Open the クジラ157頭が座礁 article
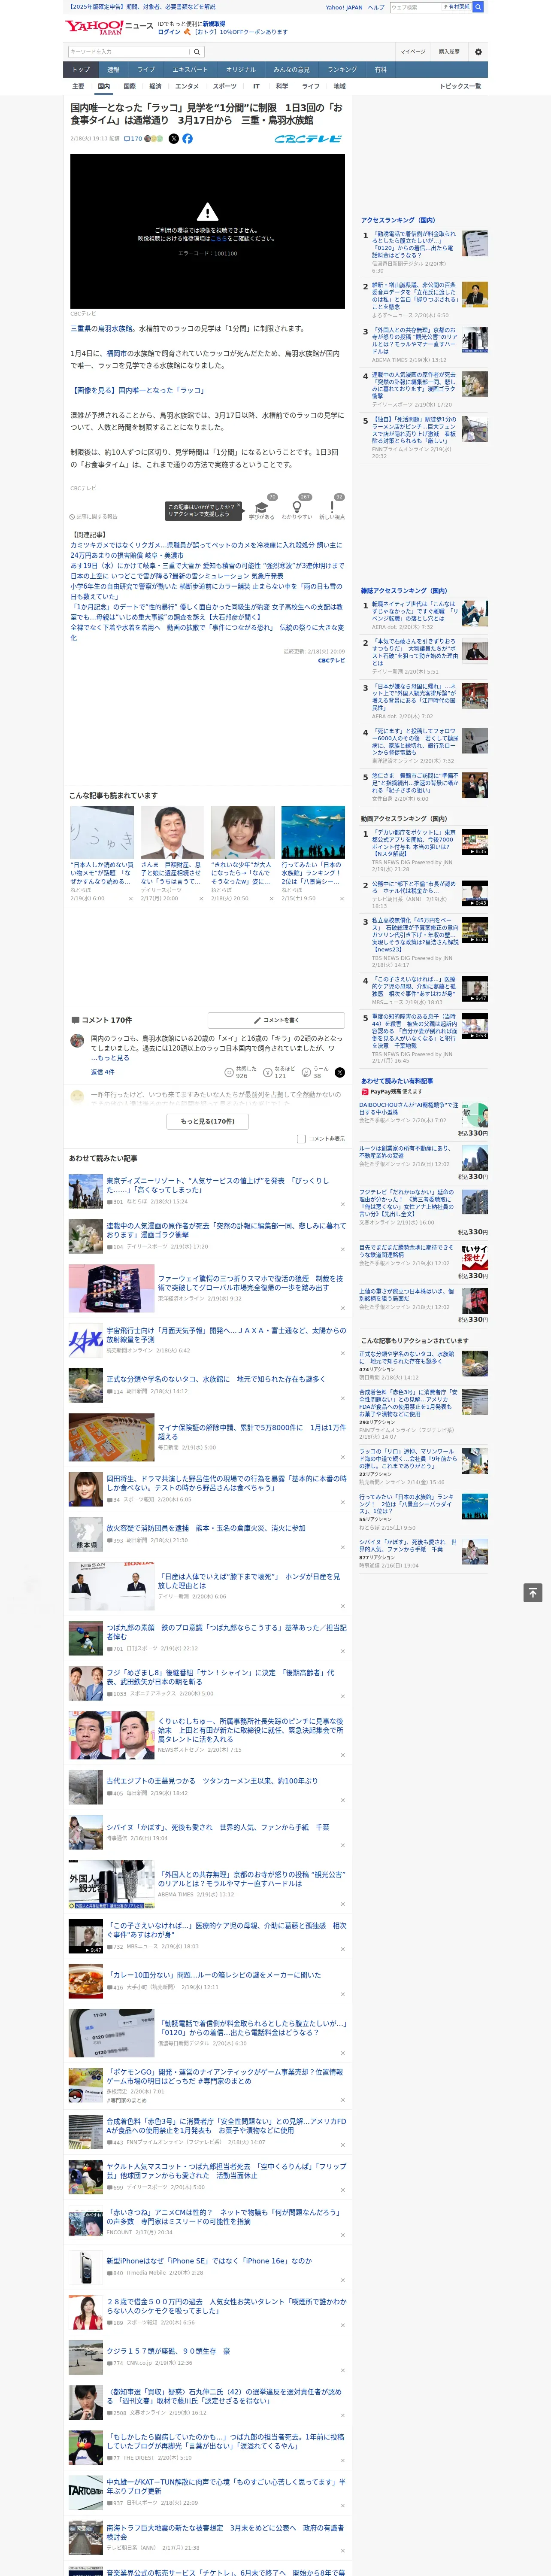 click(x=168, y=2351)
